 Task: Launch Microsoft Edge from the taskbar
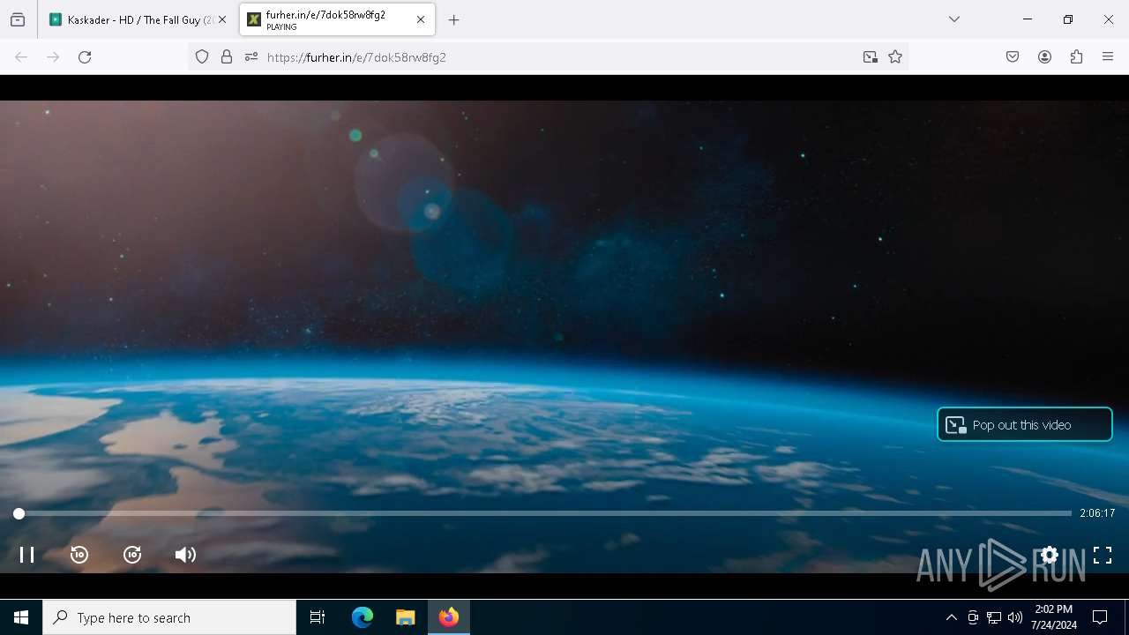[x=363, y=617]
